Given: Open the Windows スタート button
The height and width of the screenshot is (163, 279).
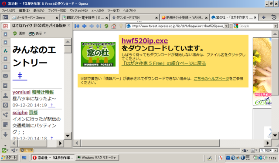Looking at the screenshot, I should (x=9, y=157).
